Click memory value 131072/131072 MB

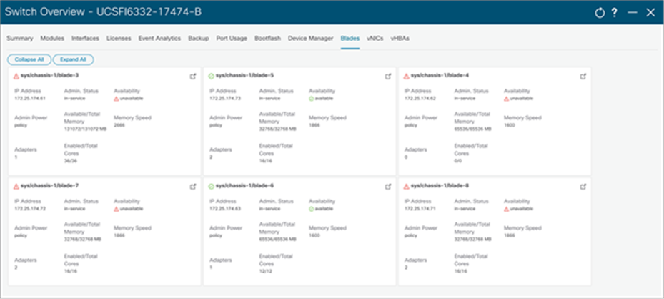point(85,129)
